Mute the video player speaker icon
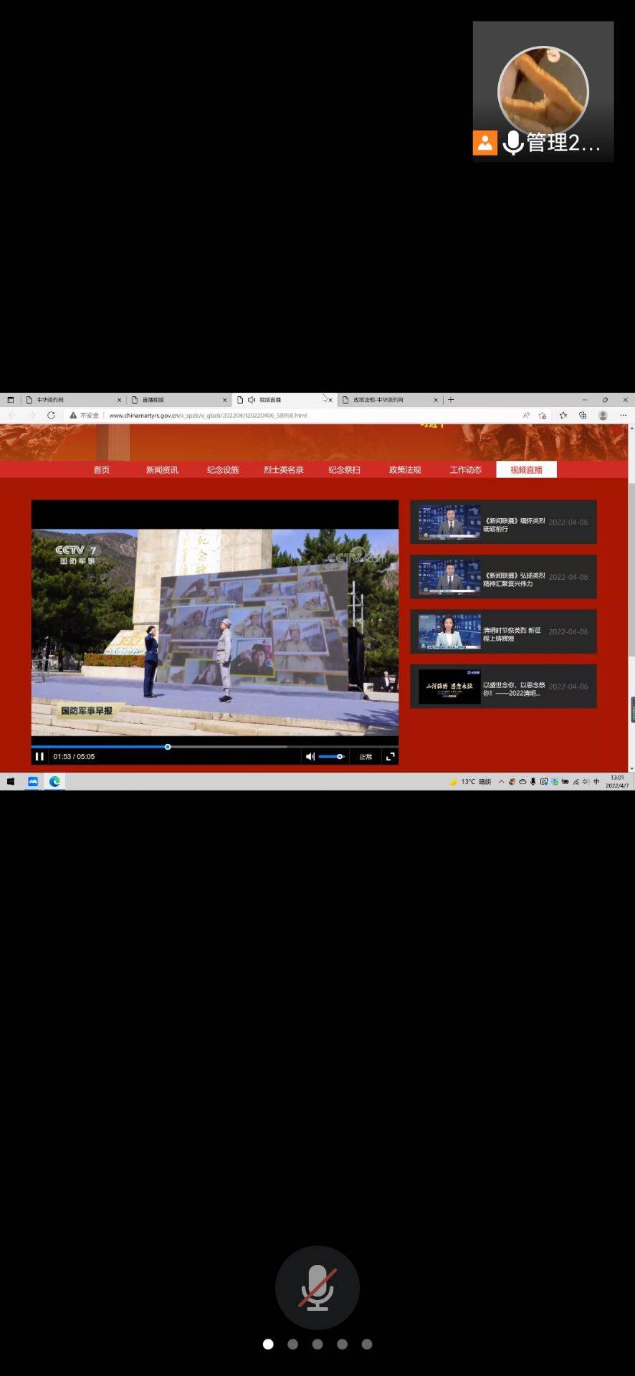635x1376 pixels. tap(310, 756)
